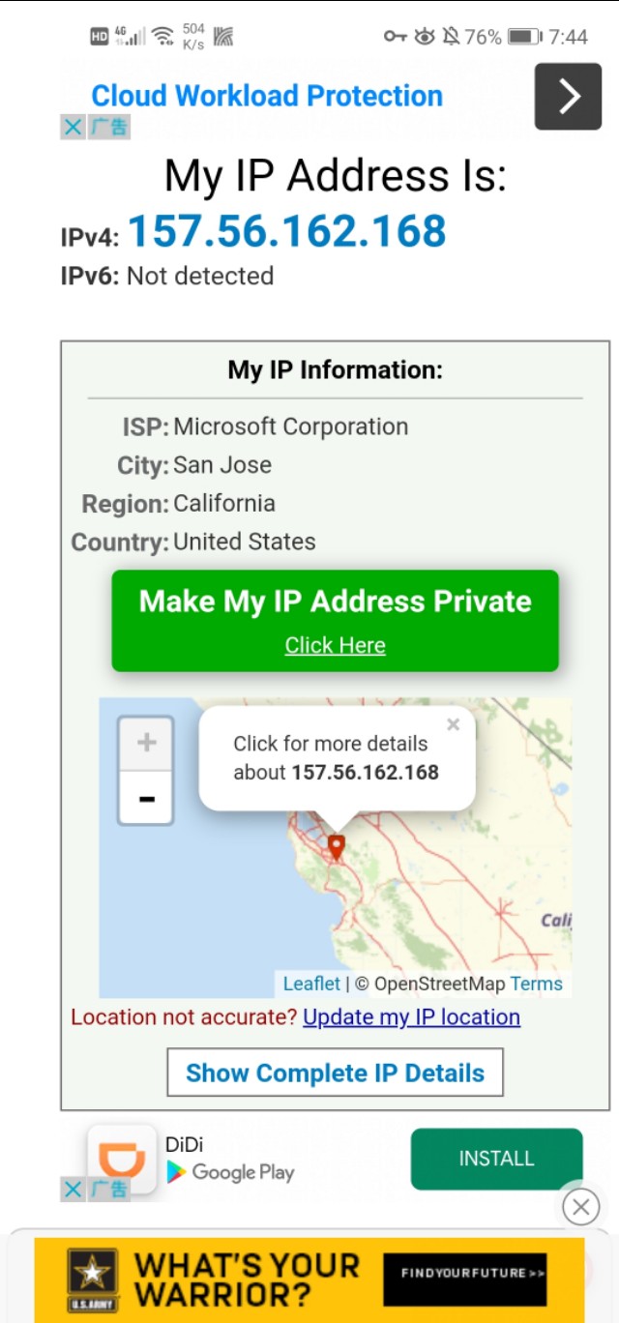Close the top ad with X icon
The width and height of the screenshot is (619, 1323).
tap(73, 127)
